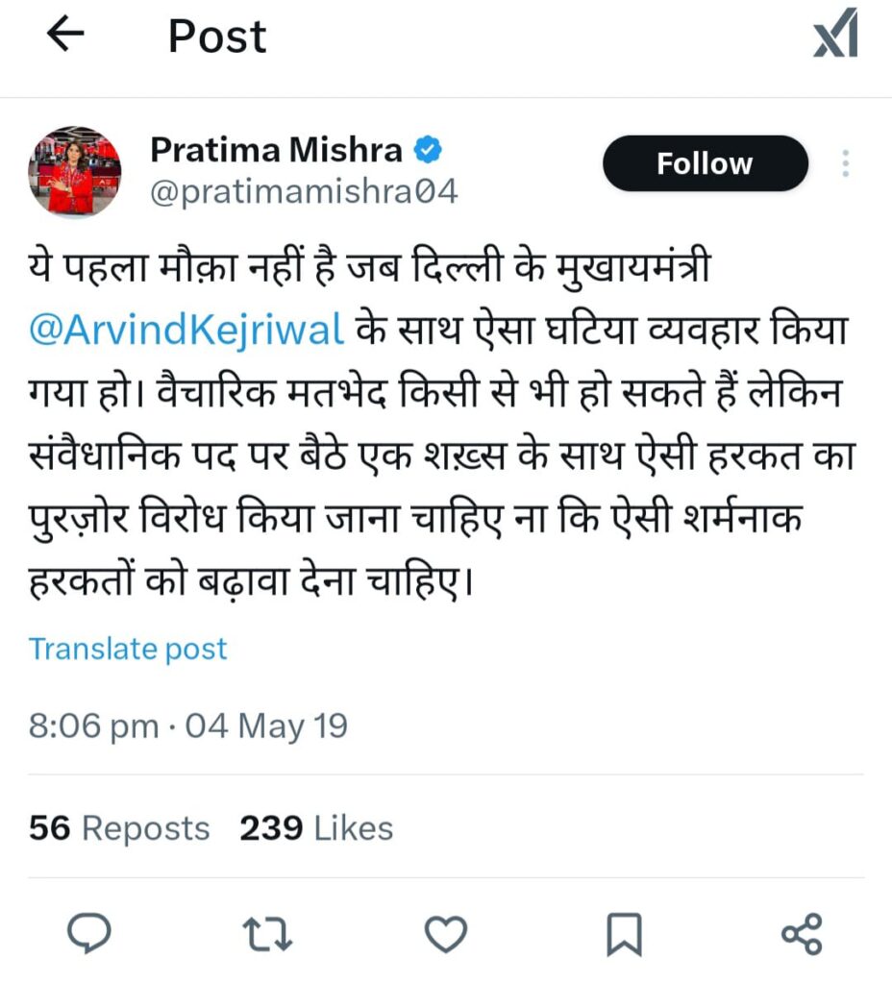Open the Grok xI icon
The width and height of the screenshot is (892, 984).
tap(835, 33)
